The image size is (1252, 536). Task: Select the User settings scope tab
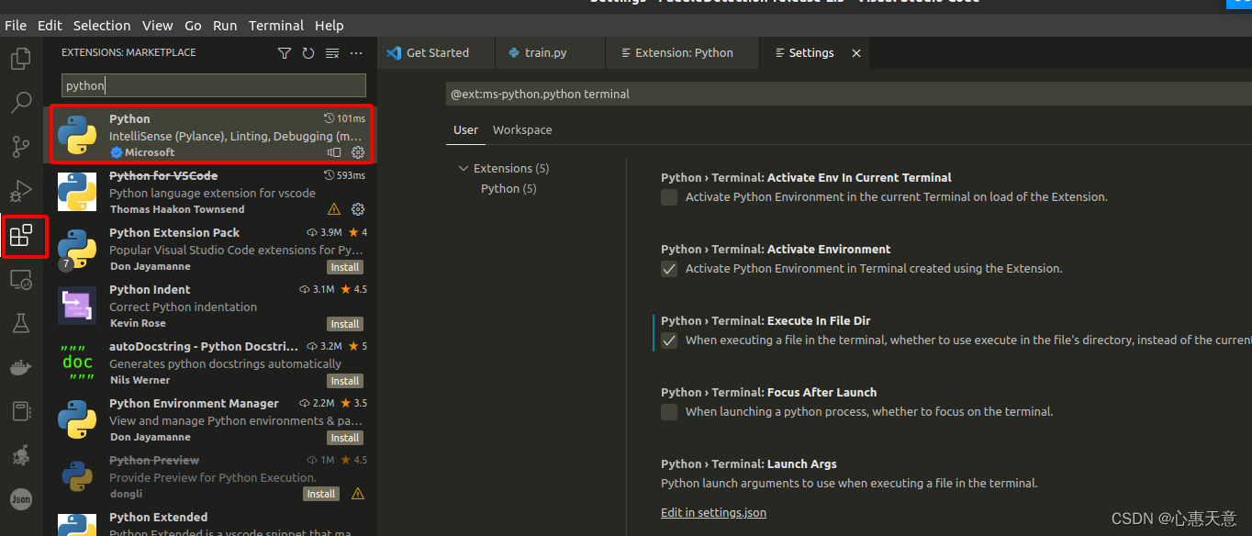[465, 130]
